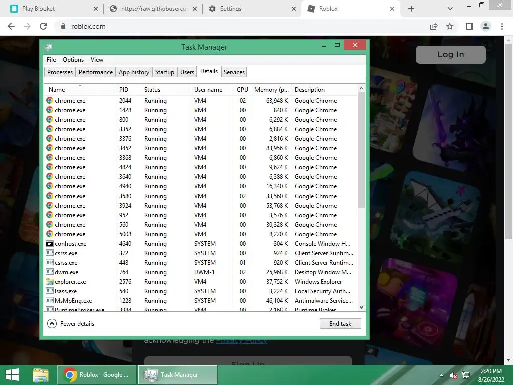Viewport: 513px width, 385px height.
Task: Sort by Memory column header
Action: (x=271, y=90)
